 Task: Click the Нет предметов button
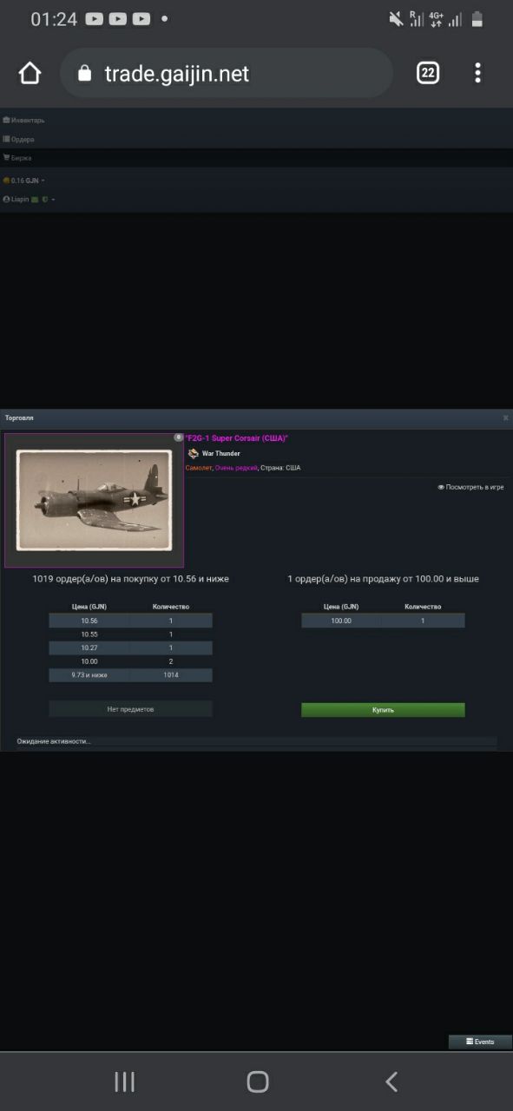pos(130,709)
